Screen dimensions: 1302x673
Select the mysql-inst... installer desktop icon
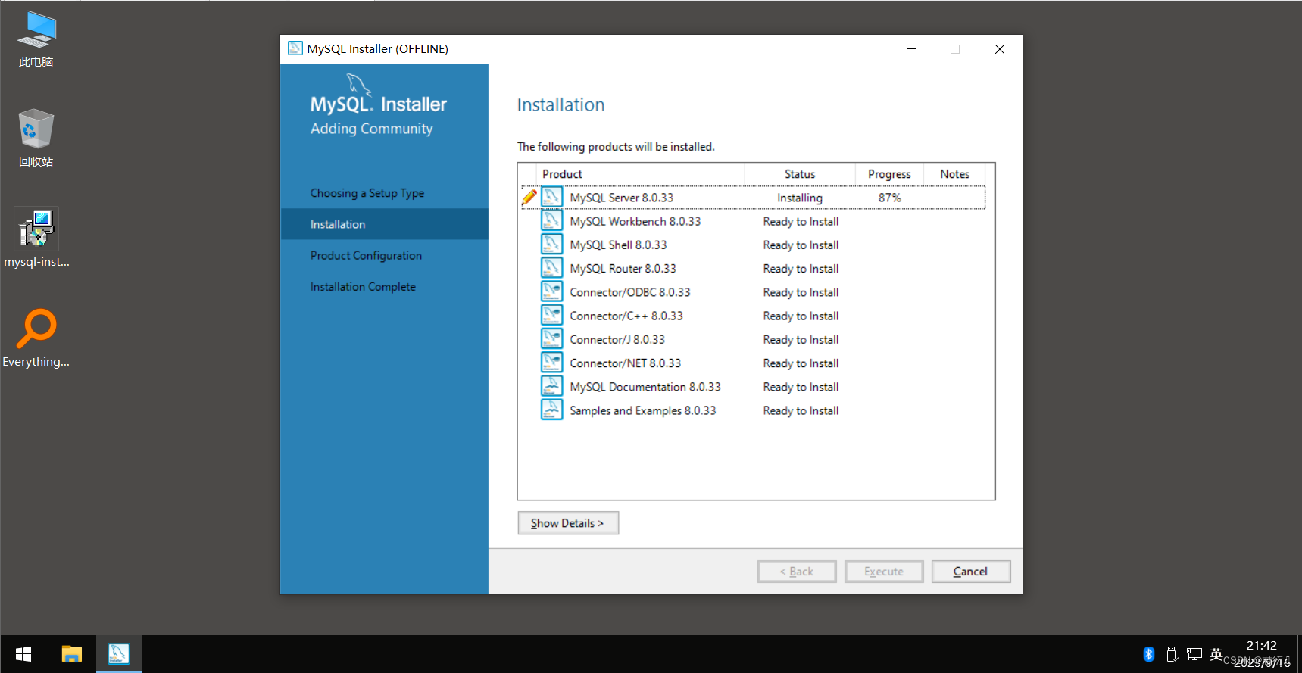pos(36,238)
